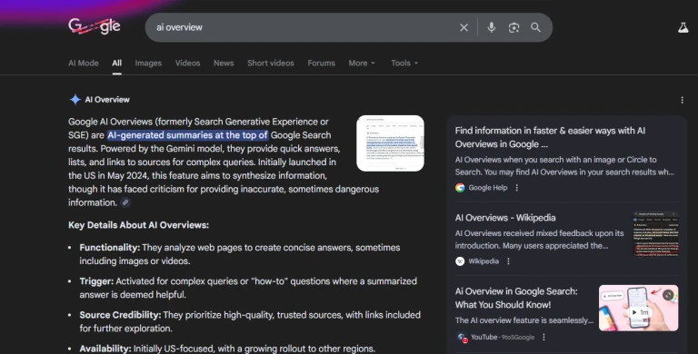
Task: Click the YouTube favicon
Action: click(462, 338)
